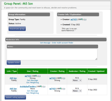The width and height of the screenshot is (112, 101).
Task: Get Weighting for user ag7433 row
Action: (32, 83)
